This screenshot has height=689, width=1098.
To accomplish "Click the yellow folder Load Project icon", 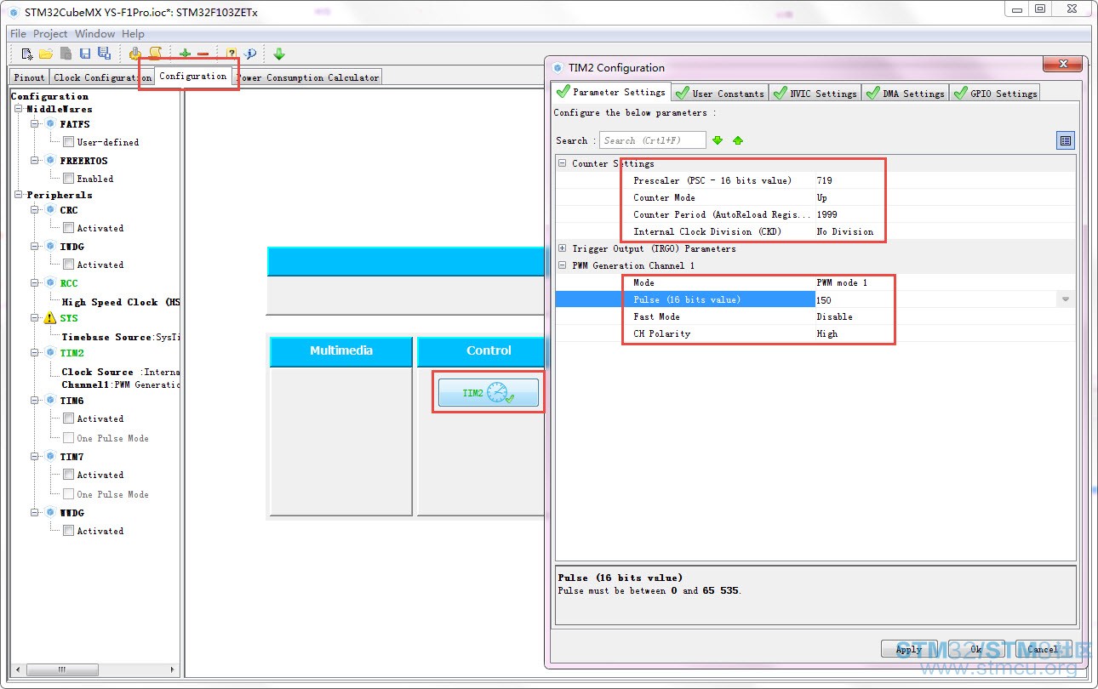I will point(46,54).
